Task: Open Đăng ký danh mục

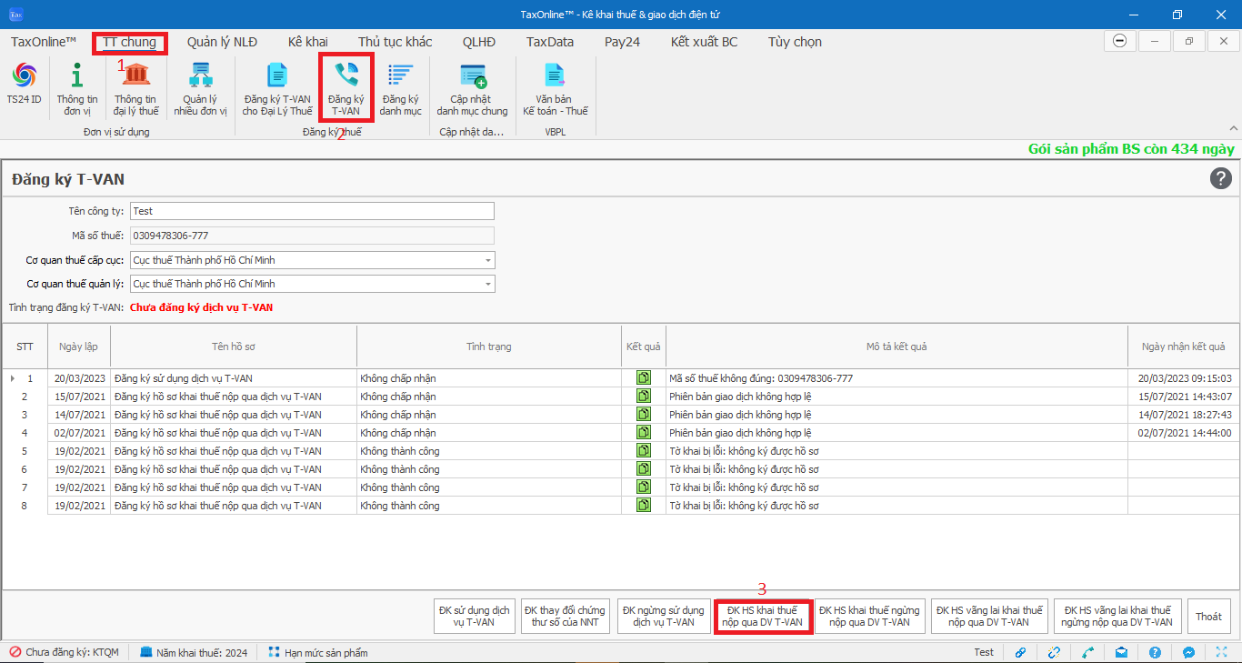Action: 401,89
